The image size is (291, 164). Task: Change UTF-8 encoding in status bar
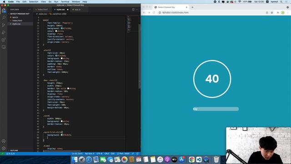[100, 154]
